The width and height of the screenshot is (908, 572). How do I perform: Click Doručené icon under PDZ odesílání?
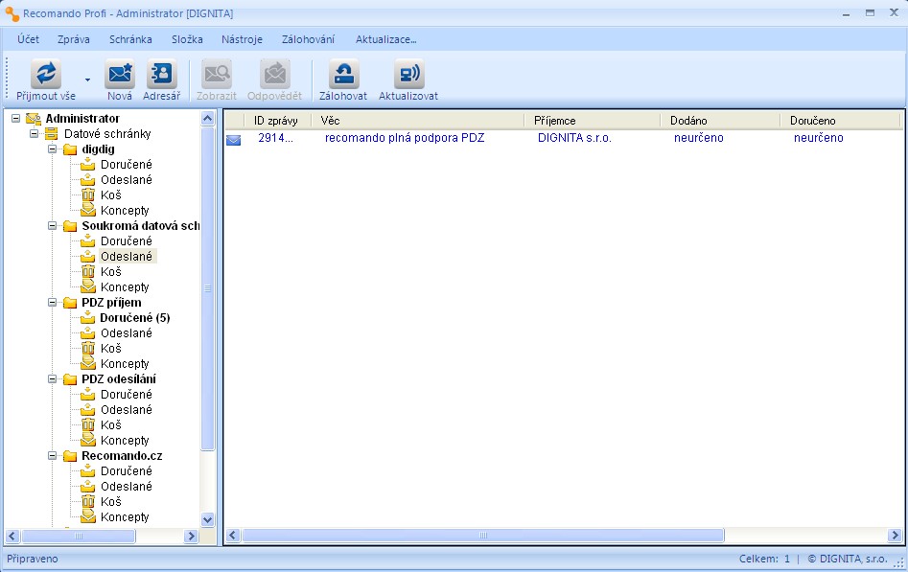[x=88, y=394]
